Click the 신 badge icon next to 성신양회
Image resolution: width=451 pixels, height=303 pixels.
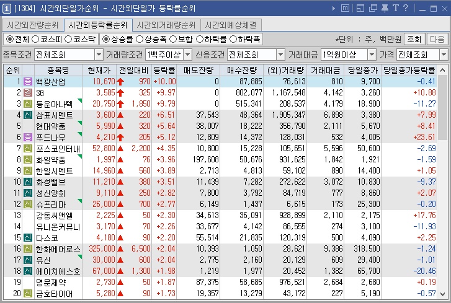28,193
